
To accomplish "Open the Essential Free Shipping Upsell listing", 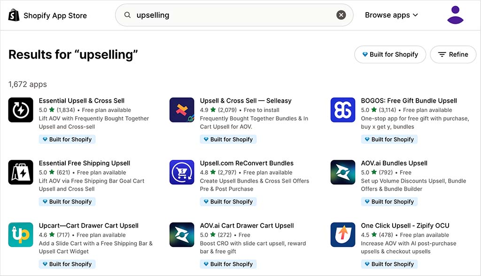I will pos(84,163).
